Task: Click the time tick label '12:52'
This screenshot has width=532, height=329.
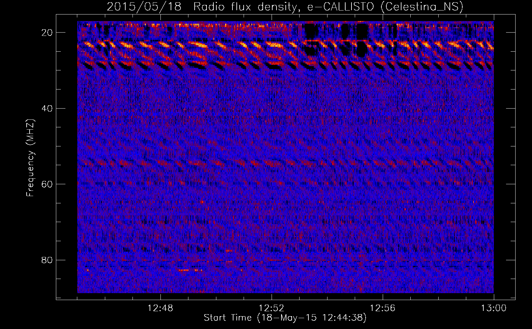Action: 272,308
